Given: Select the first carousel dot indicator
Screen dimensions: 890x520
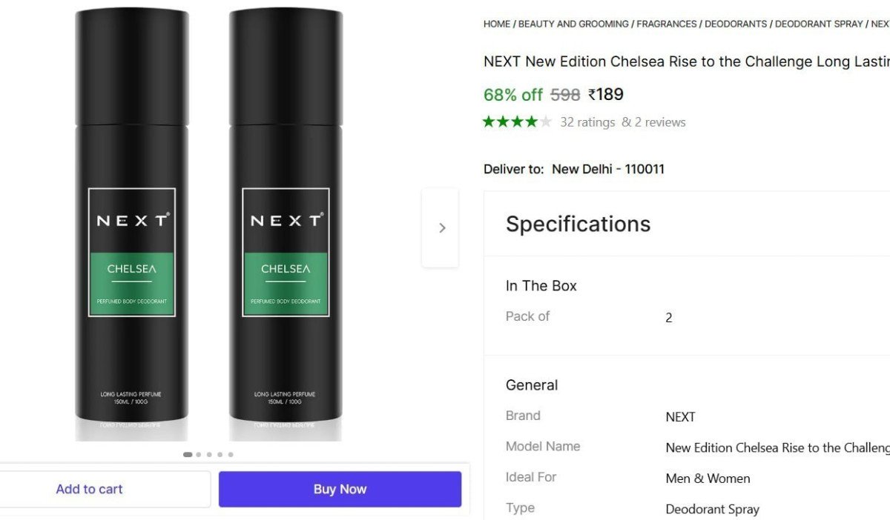Looking at the screenshot, I should pyautogui.click(x=188, y=455).
